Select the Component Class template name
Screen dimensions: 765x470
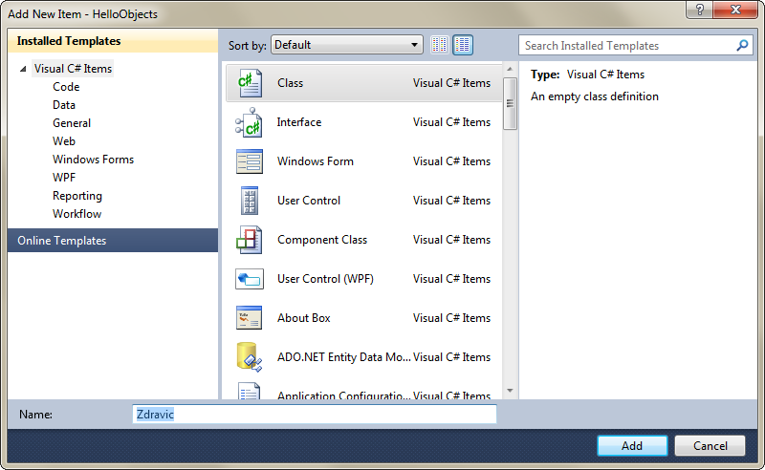tap(322, 240)
